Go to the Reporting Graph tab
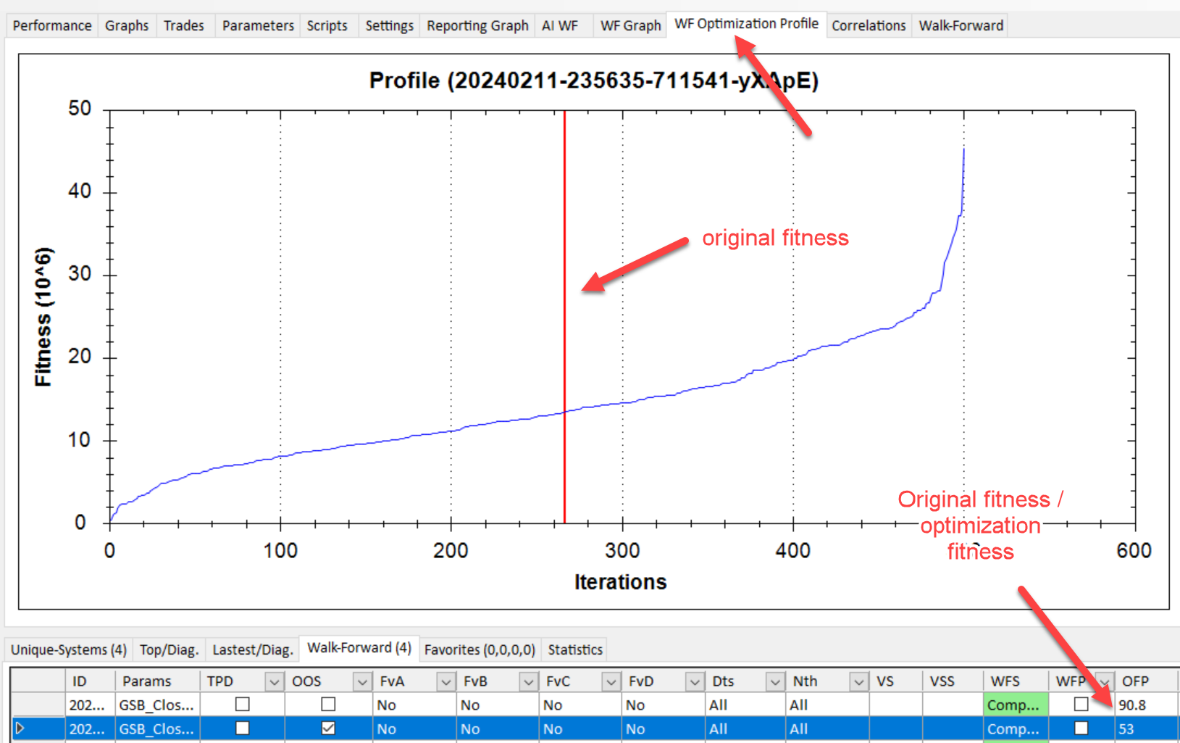Viewport: 1180px width, 743px height. (477, 26)
